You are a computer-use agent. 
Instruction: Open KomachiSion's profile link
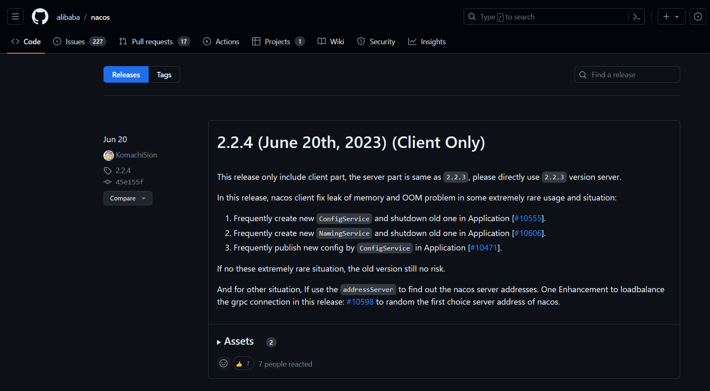(x=137, y=155)
